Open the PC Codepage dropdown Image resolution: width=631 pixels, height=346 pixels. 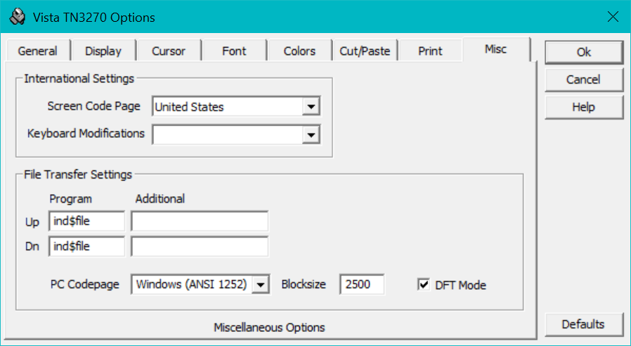(260, 285)
